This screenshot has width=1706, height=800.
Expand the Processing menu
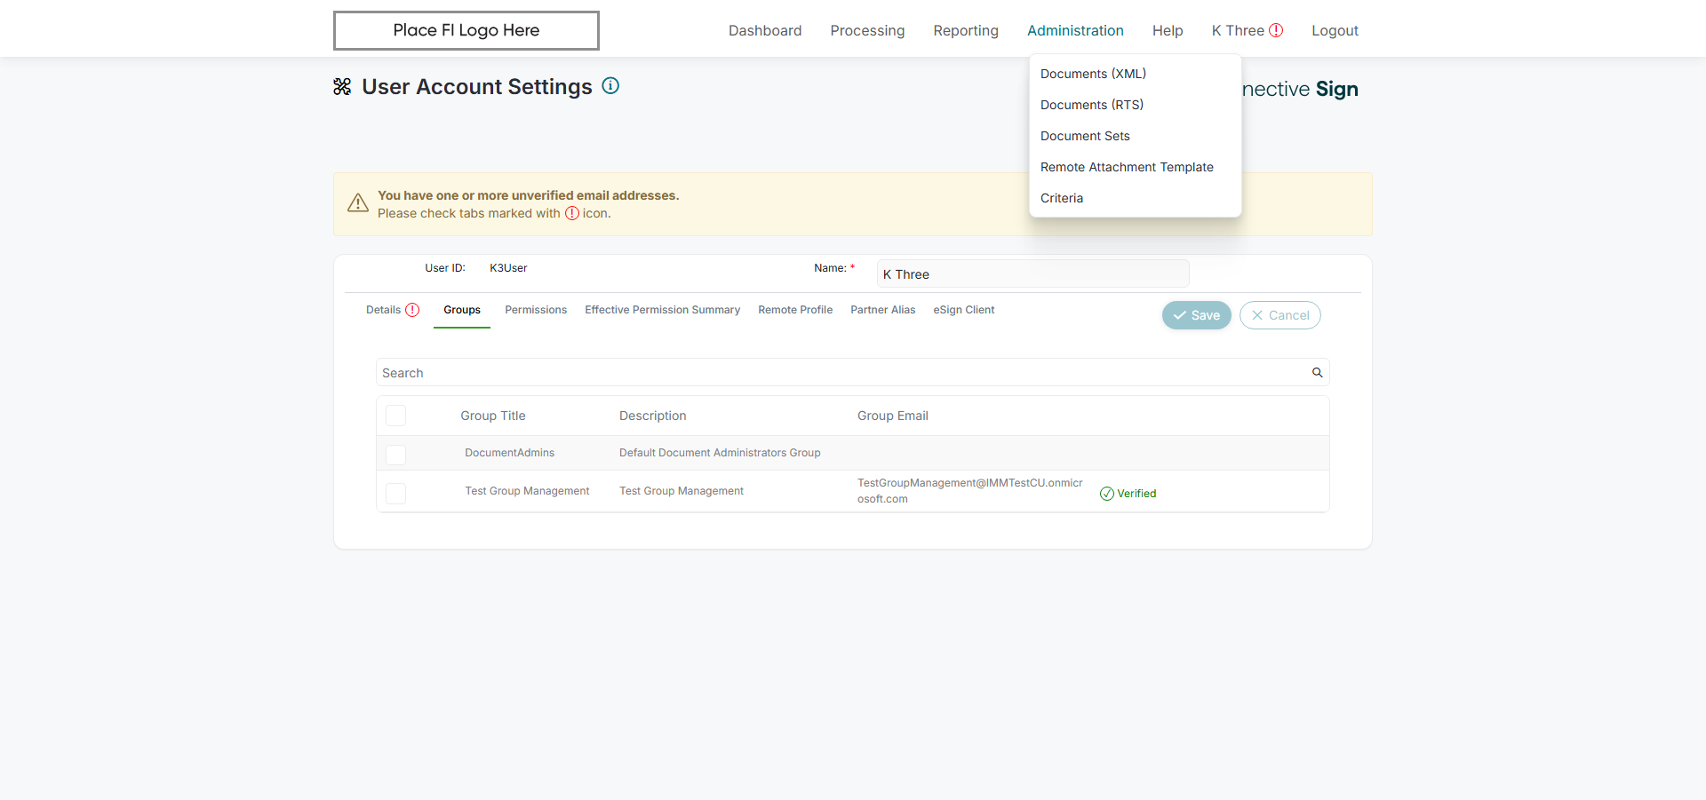(x=867, y=30)
